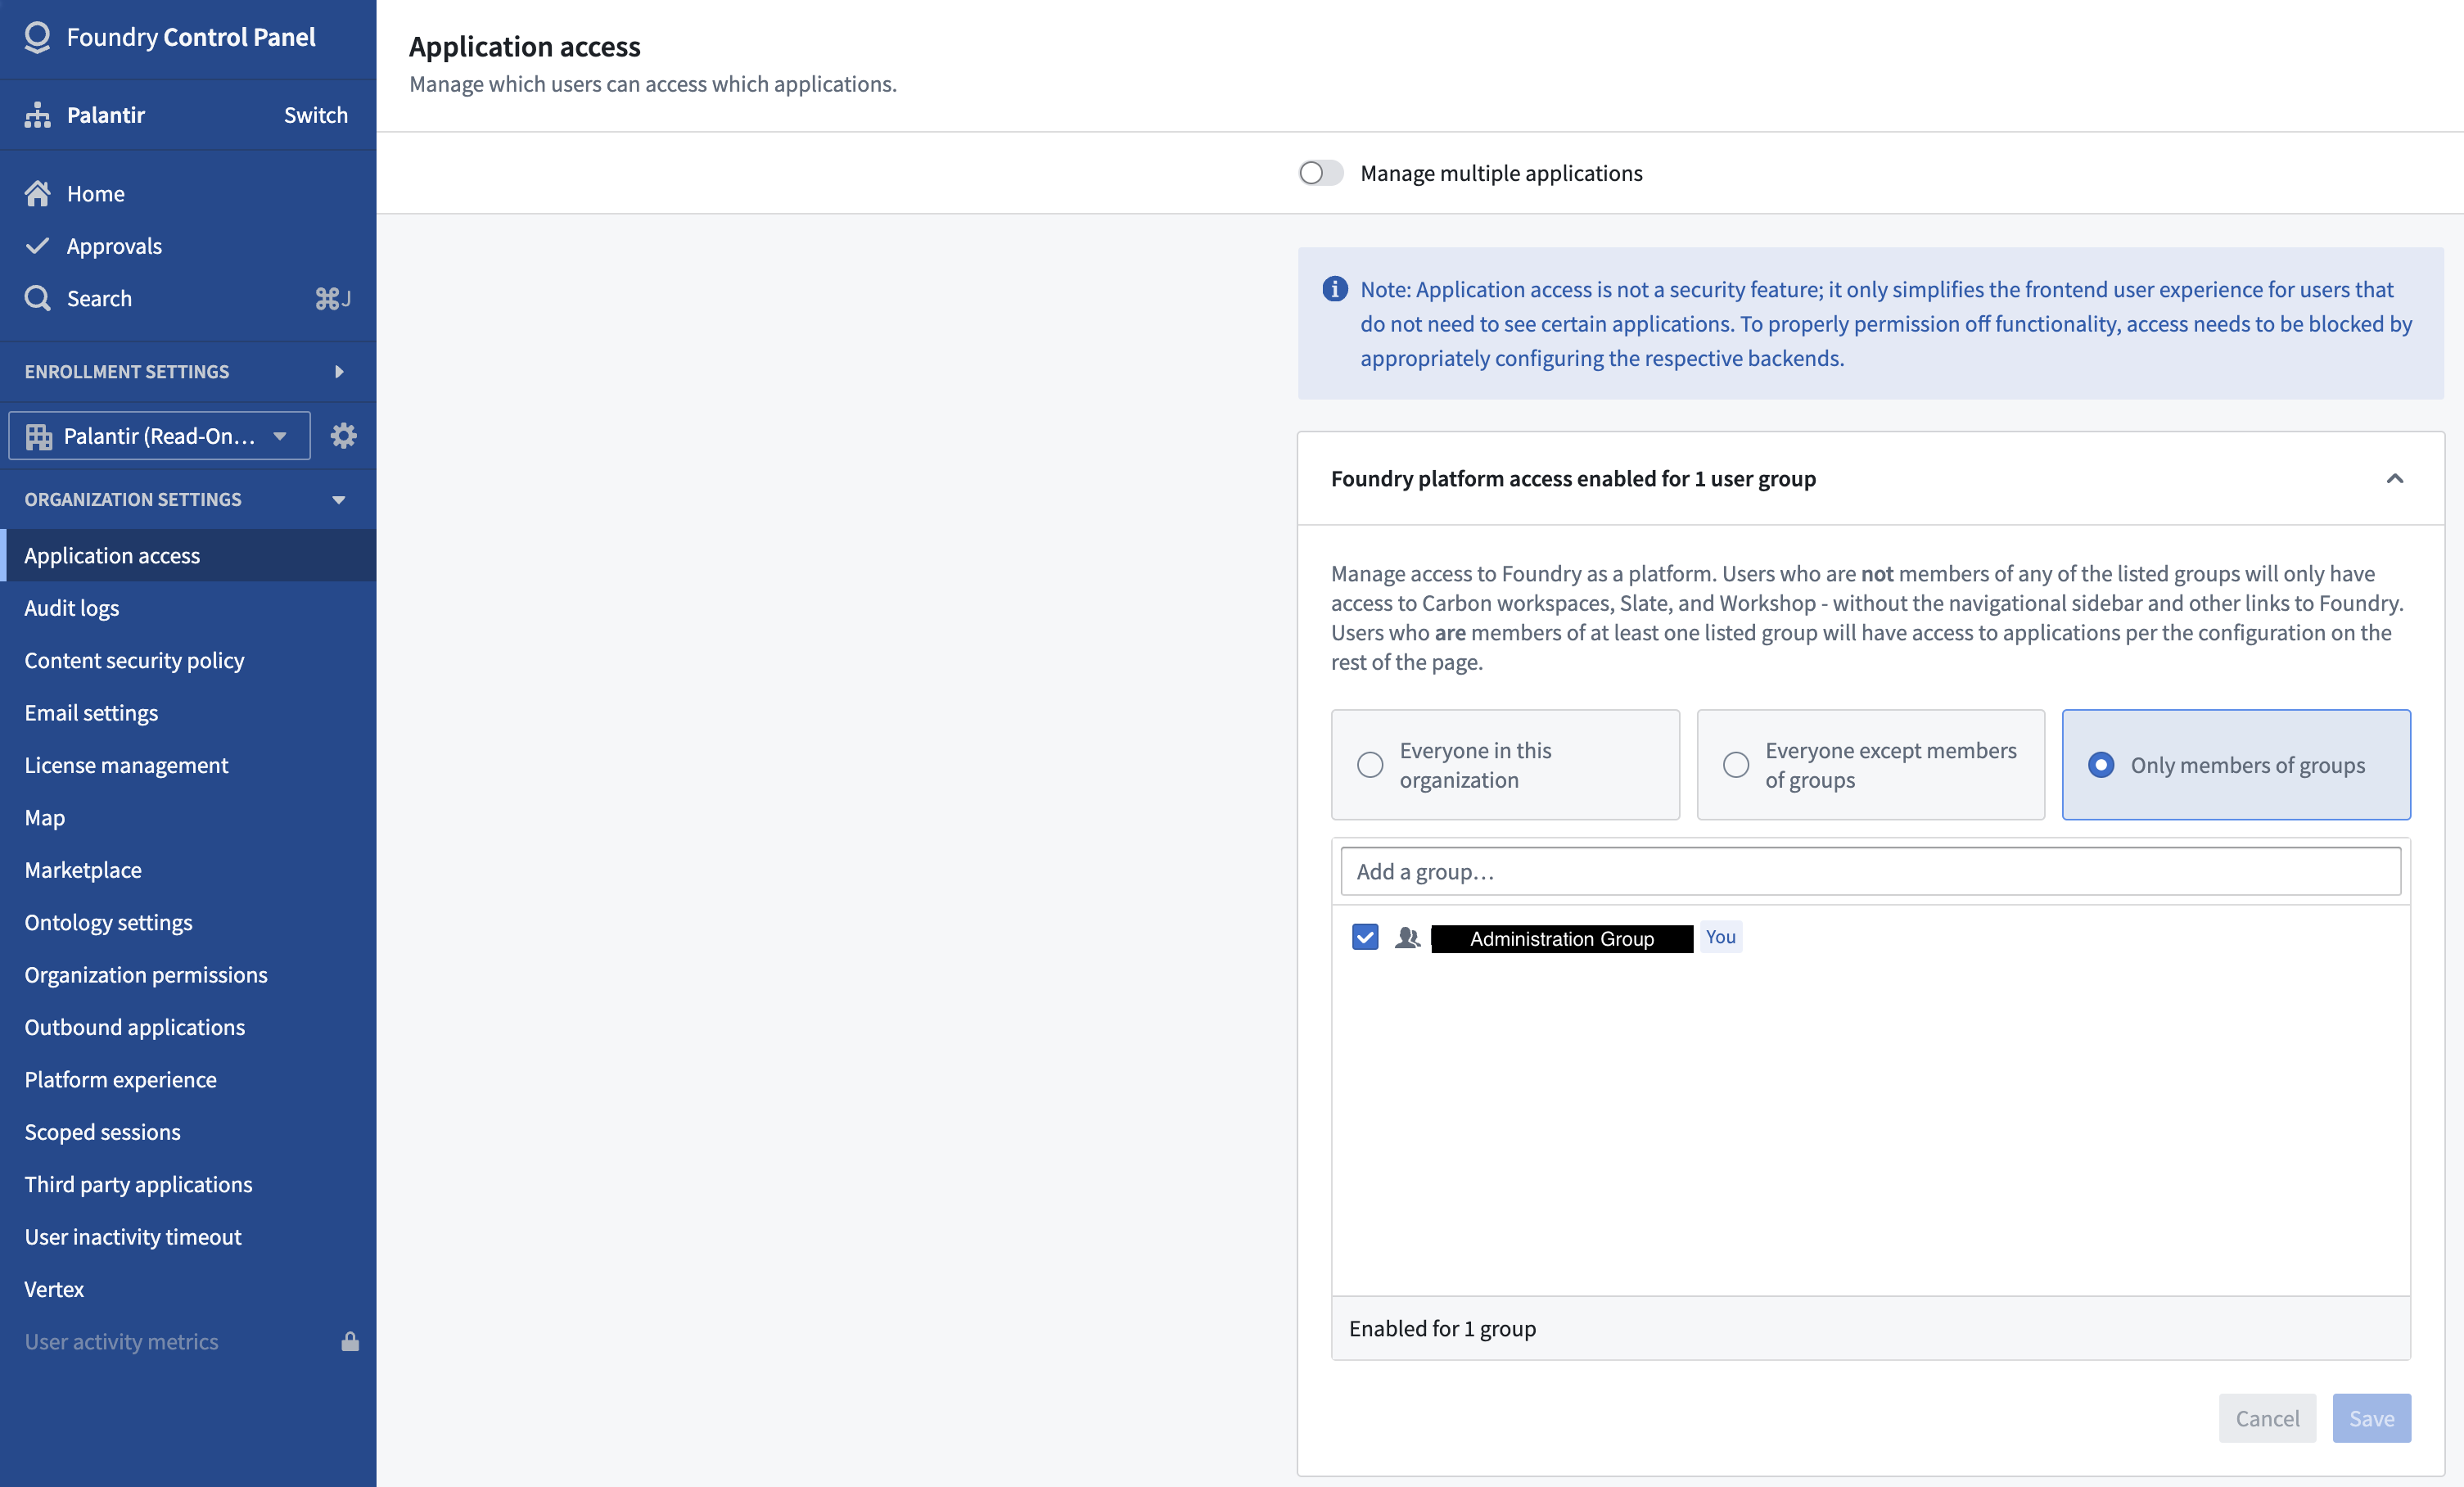Click the Home house icon
Screen dimensions: 2464x1487
[x=38, y=193]
